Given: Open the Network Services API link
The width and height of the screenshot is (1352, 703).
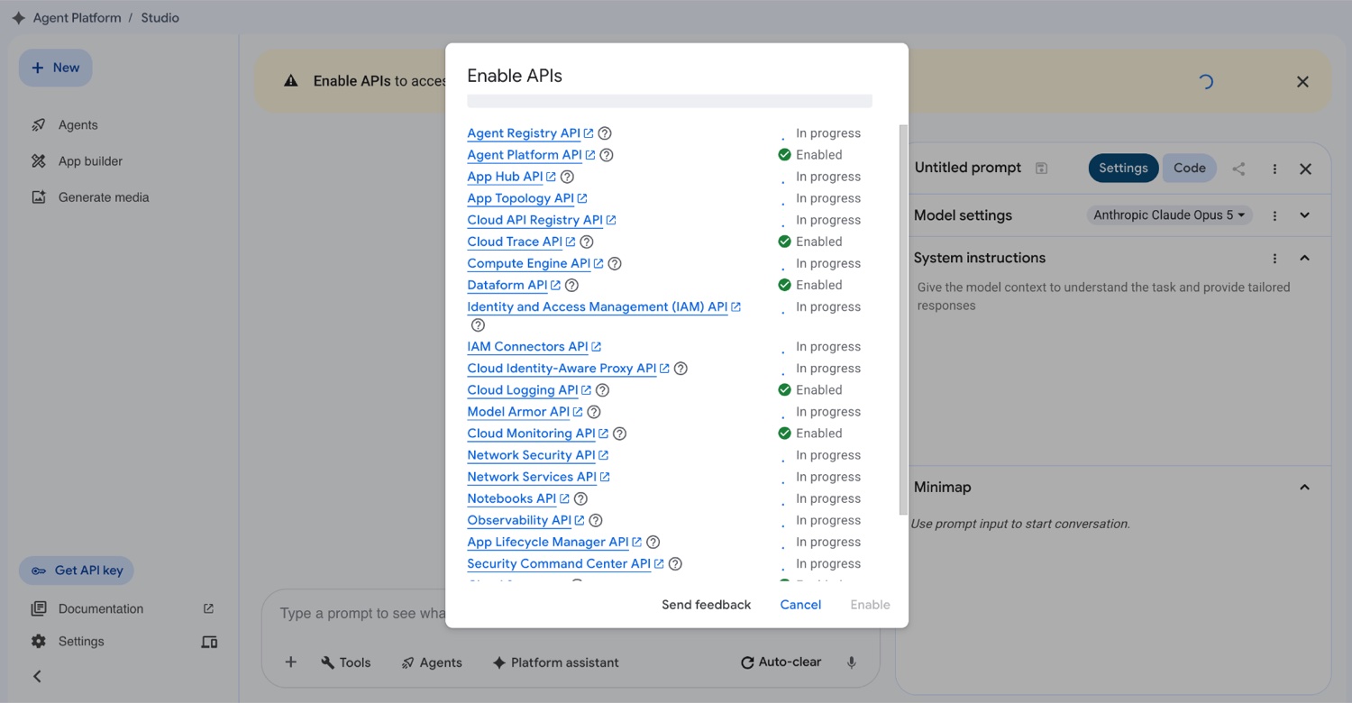Looking at the screenshot, I should click(x=532, y=477).
